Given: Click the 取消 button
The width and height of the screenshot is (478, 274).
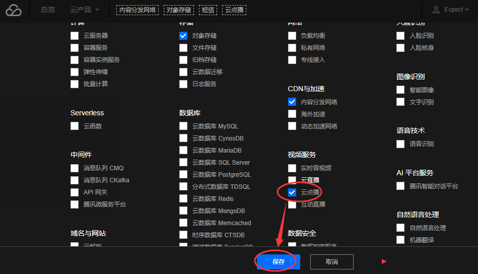Looking at the screenshot, I should click(x=332, y=262).
